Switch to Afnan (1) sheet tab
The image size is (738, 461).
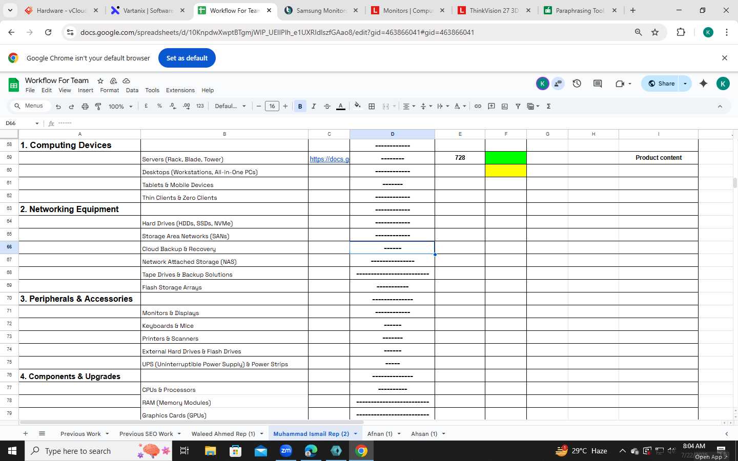pyautogui.click(x=380, y=434)
